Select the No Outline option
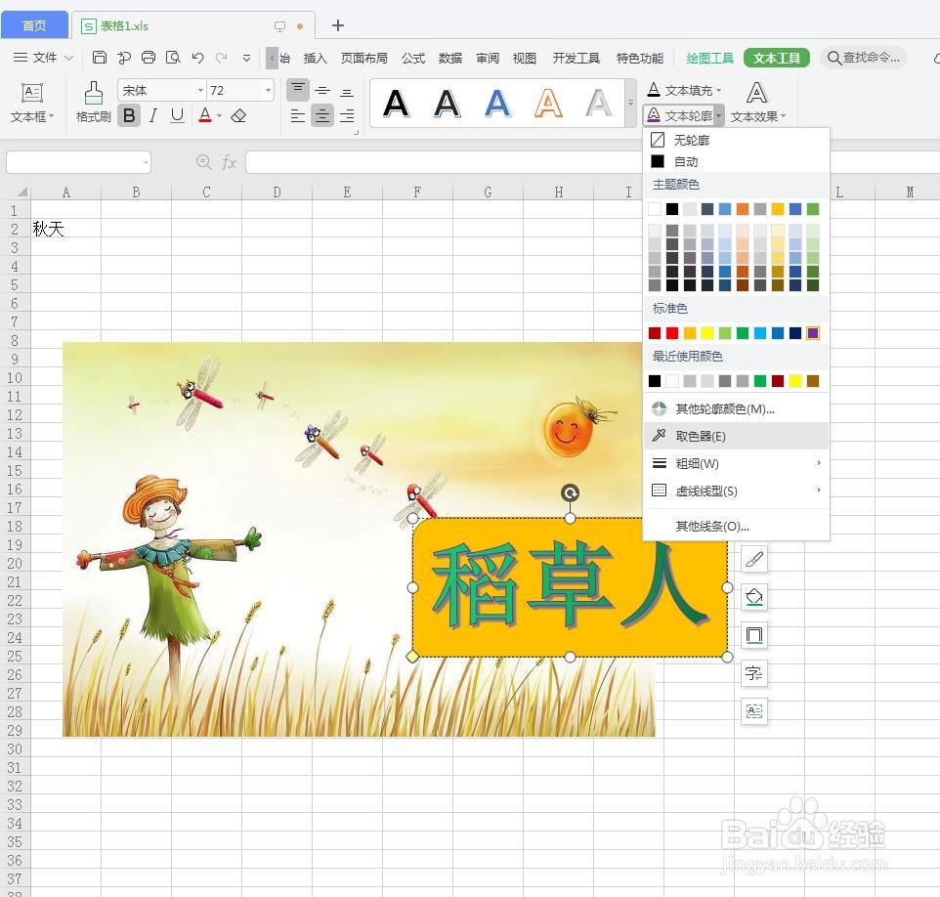Screen dimensions: 940x897 tap(736, 140)
